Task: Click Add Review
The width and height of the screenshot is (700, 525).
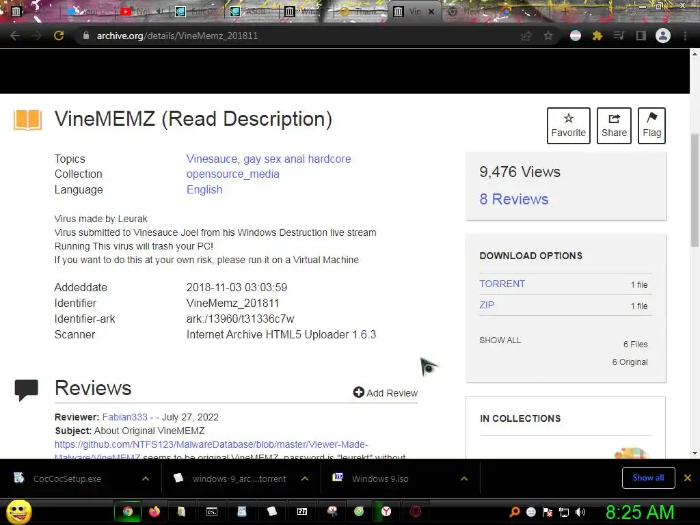Action: [x=386, y=393]
